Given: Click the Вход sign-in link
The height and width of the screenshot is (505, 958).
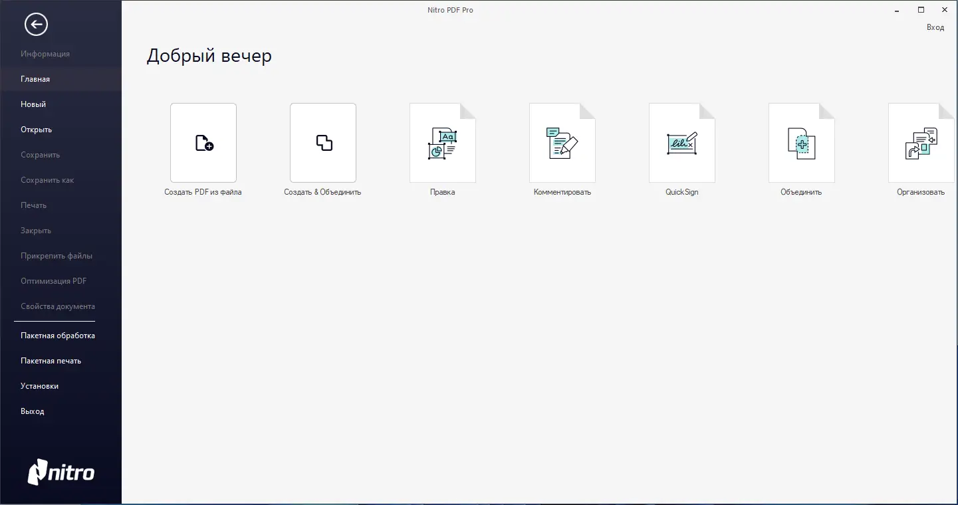Looking at the screenshot, I should pyautogui.click(x=935, y=27).
